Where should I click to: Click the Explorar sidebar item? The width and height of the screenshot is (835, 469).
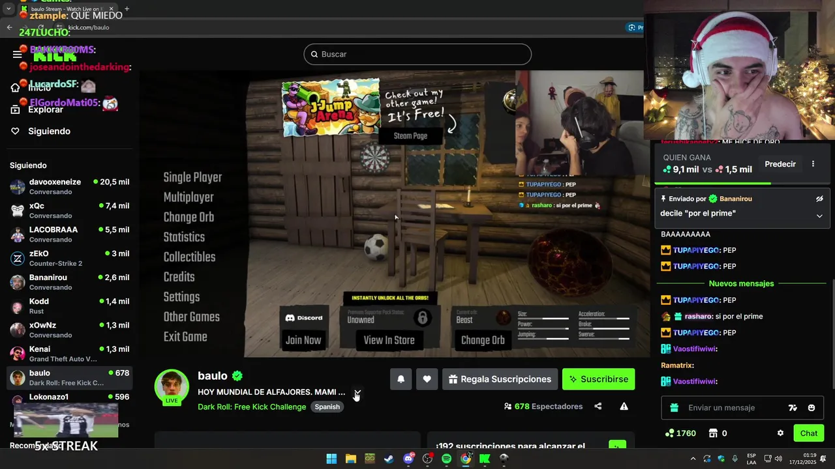(x=37, y=109)
